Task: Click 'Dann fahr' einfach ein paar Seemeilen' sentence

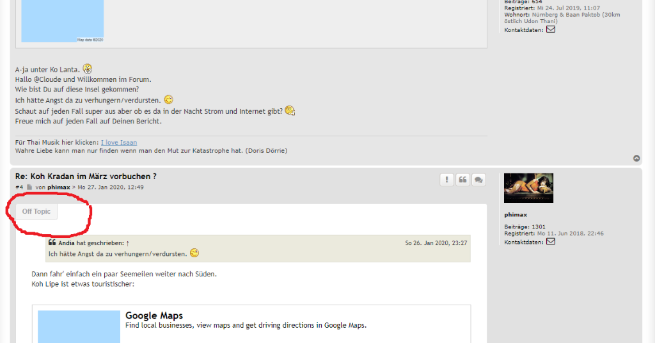Action: pos(124,274)
